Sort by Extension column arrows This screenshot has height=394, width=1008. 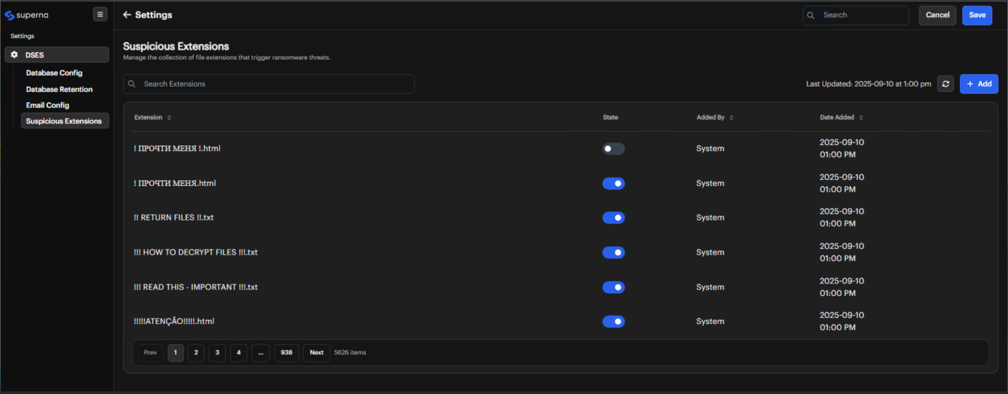(169, 117)
